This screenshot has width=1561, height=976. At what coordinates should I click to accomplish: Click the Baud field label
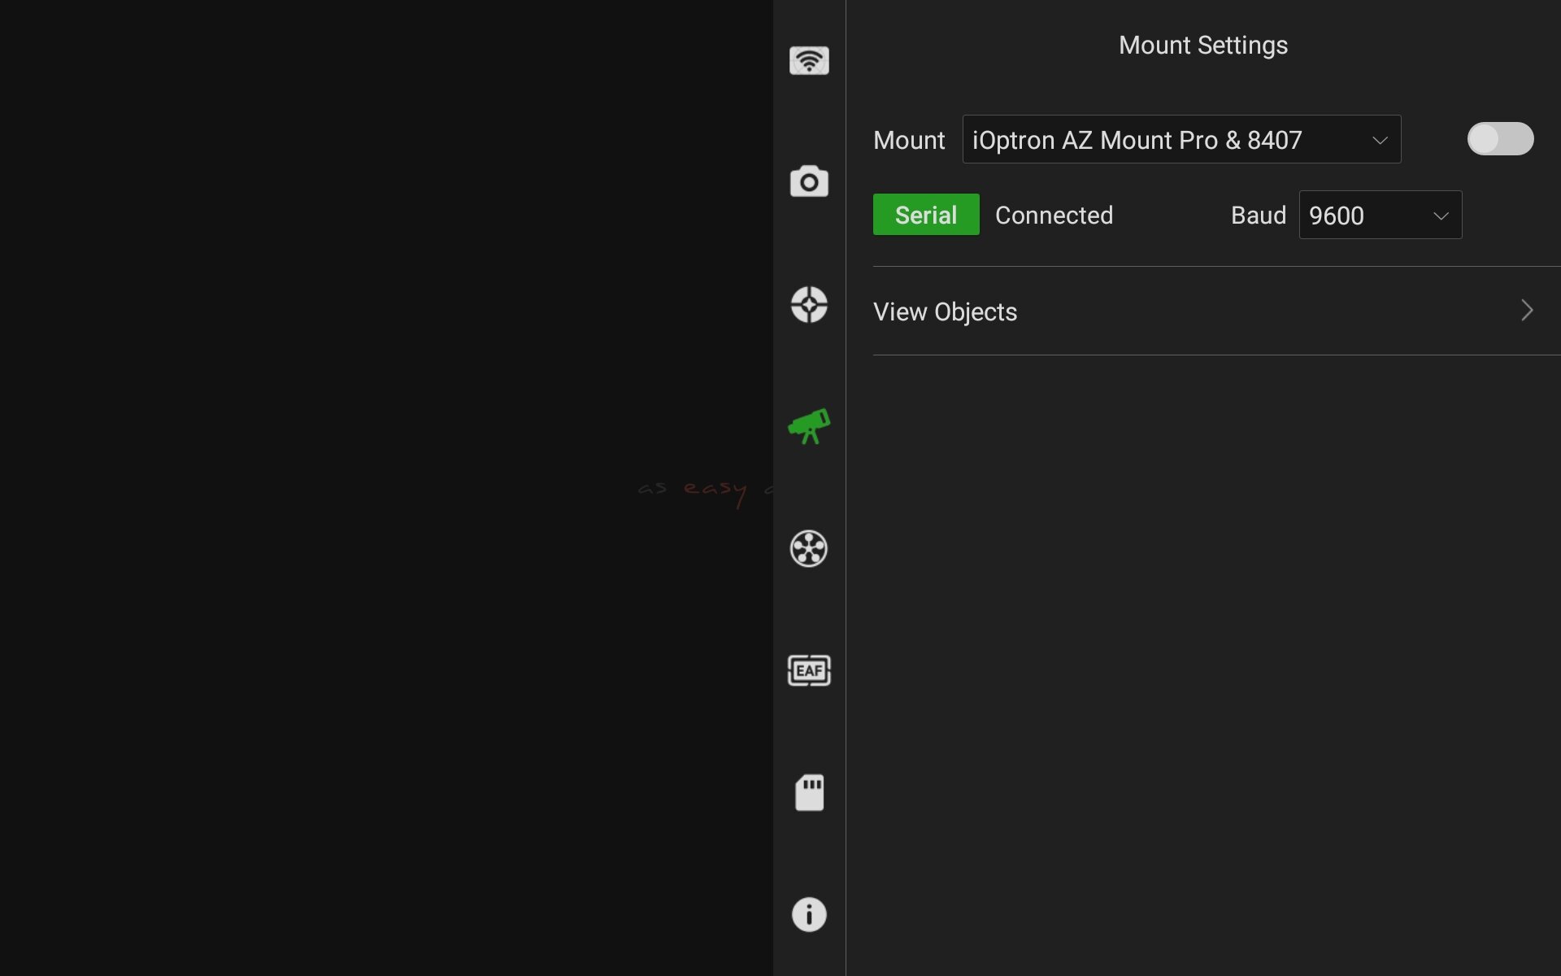(x=1258, y=216)
